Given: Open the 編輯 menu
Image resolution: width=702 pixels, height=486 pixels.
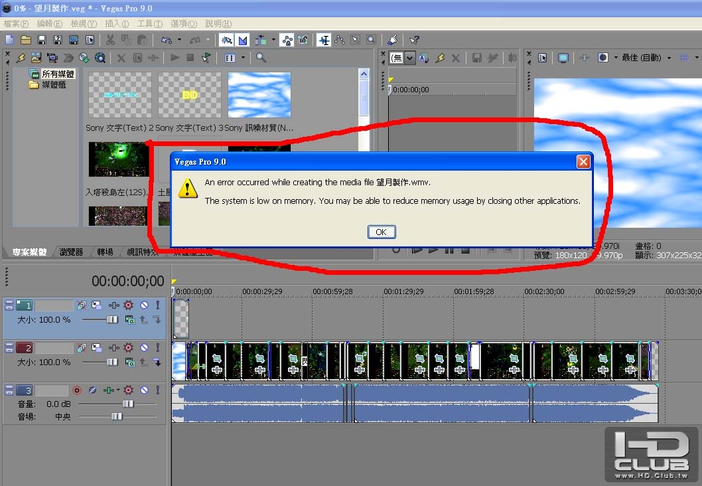Looking at the screenshot, I should tap(49, 24).
